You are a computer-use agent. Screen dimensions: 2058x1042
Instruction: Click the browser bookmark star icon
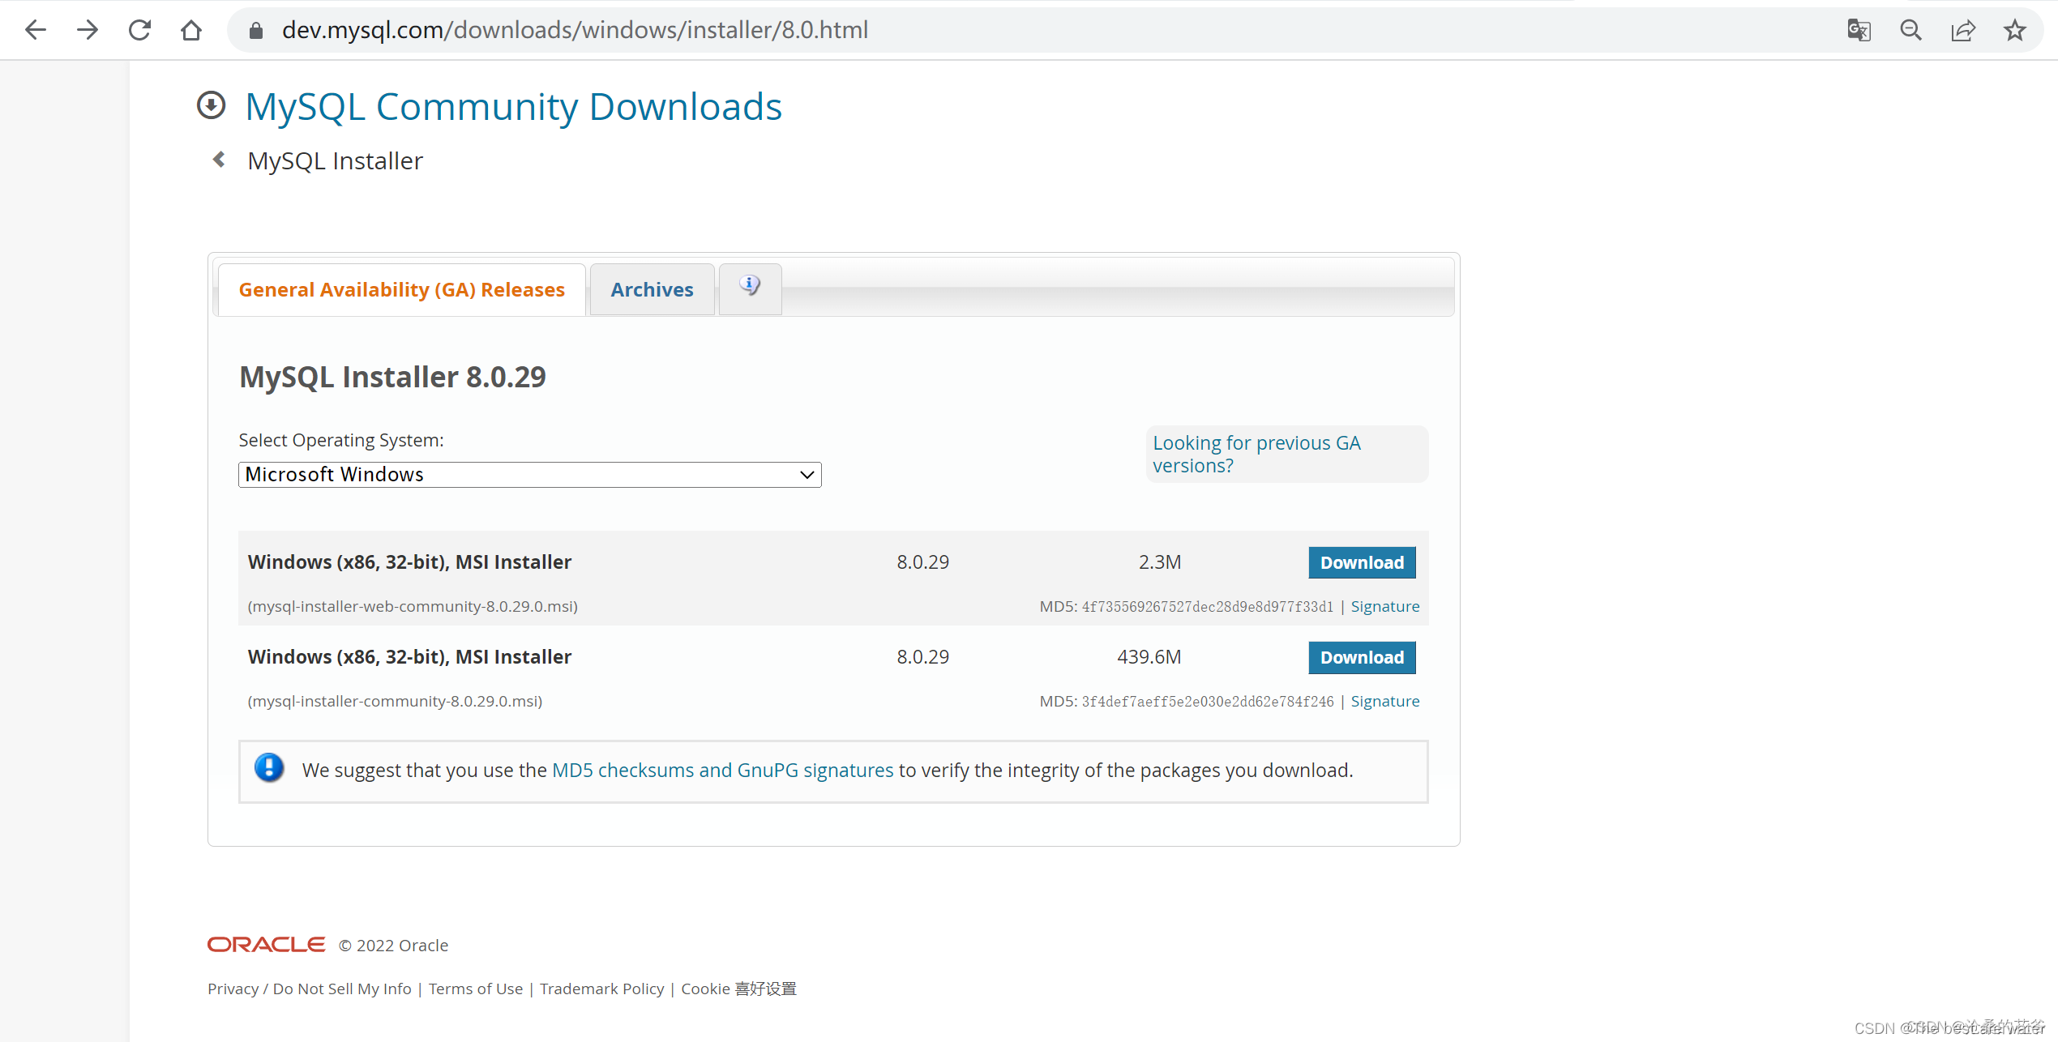click(2014, 31)
